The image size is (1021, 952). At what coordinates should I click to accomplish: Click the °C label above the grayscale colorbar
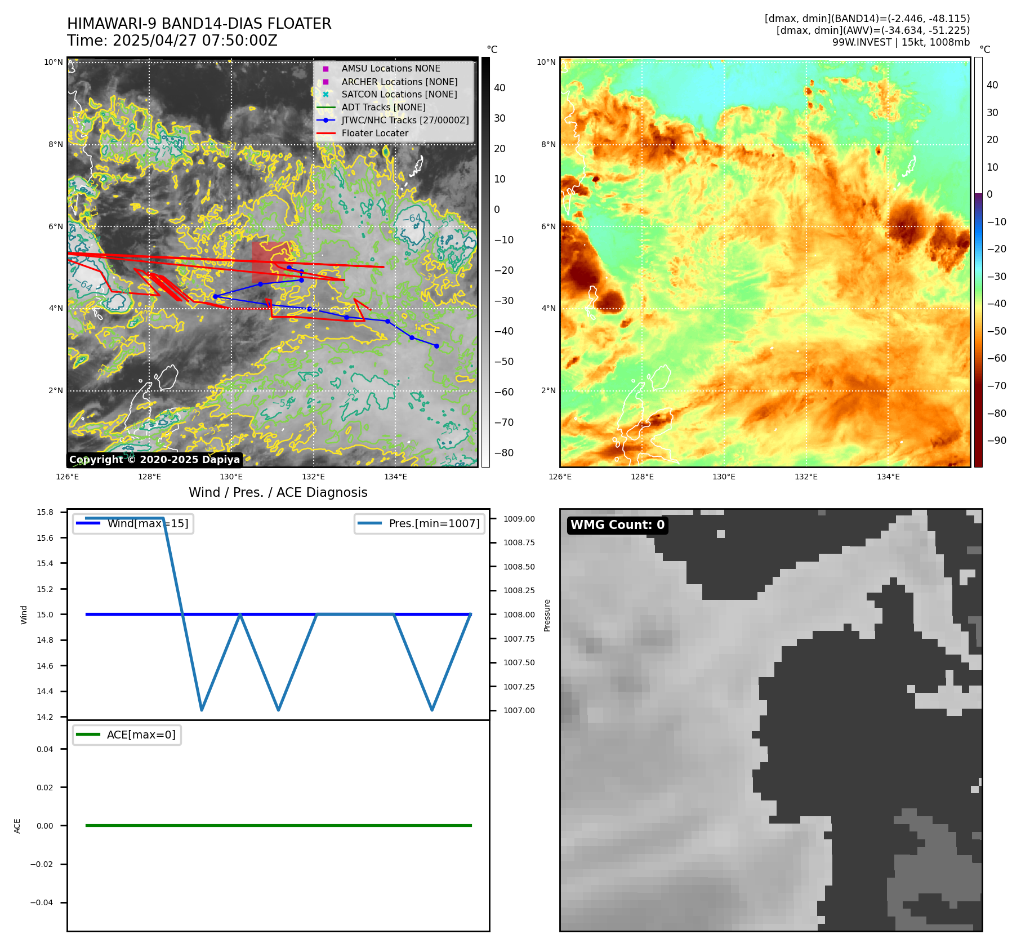[x=492, y=50]
